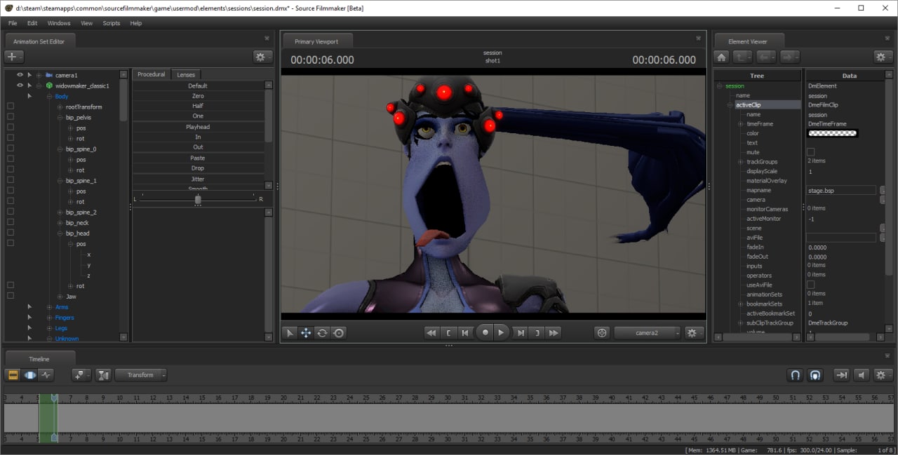This screenshot has width=898, height=455.
Task: Expand the camera1 tree node
Action: [39, 75]
